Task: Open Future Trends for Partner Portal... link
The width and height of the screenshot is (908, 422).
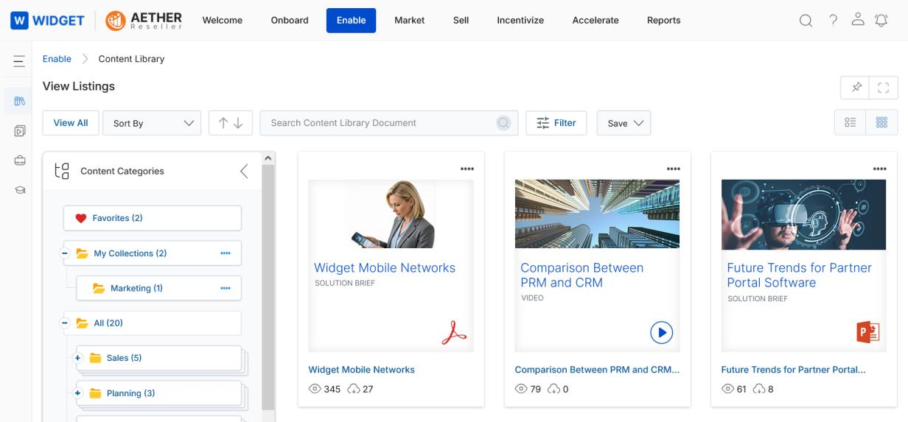Action: point(793,370)
